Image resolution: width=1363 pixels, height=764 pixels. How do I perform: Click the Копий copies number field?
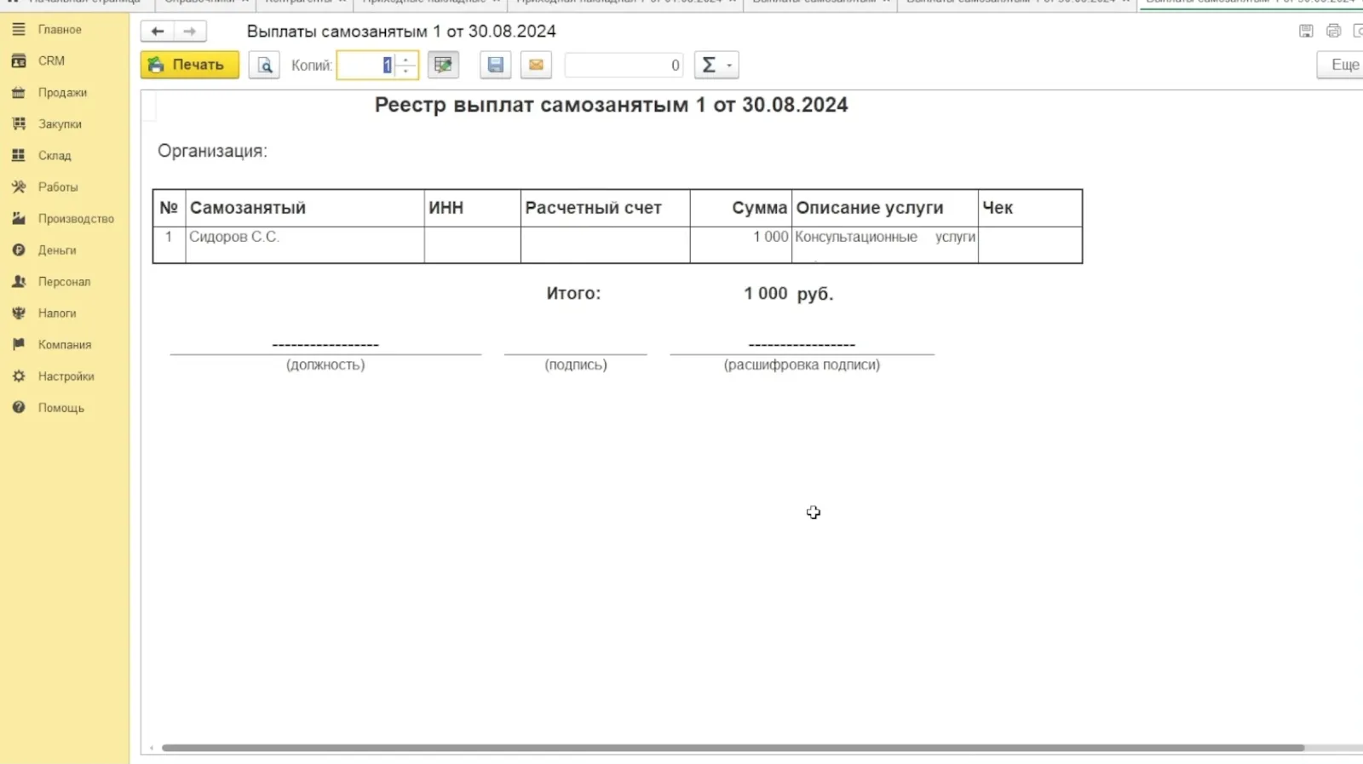point(366,65)
